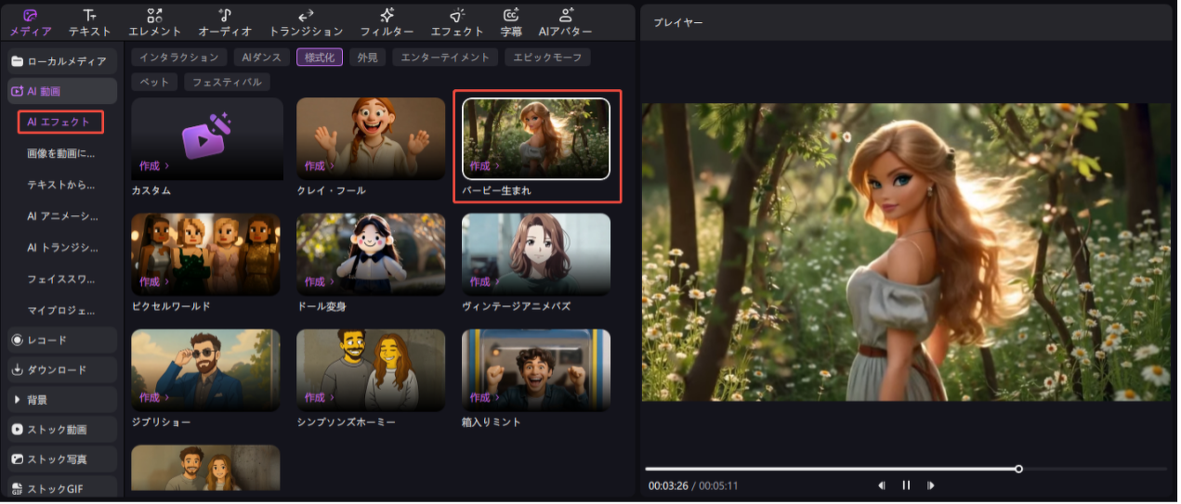
Task: Open フェイススワ sidebar item
Action: coord(61,278)
